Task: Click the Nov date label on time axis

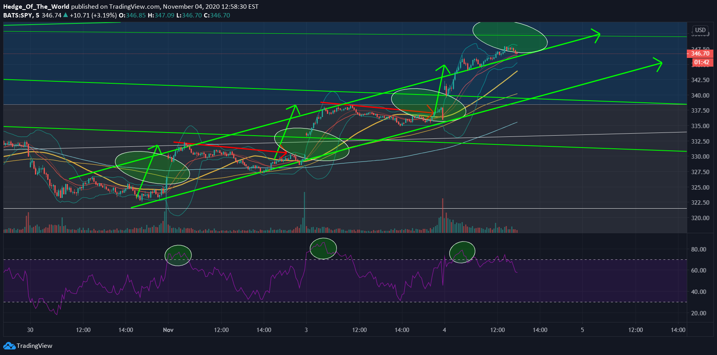Action: [x=168, y=330]
